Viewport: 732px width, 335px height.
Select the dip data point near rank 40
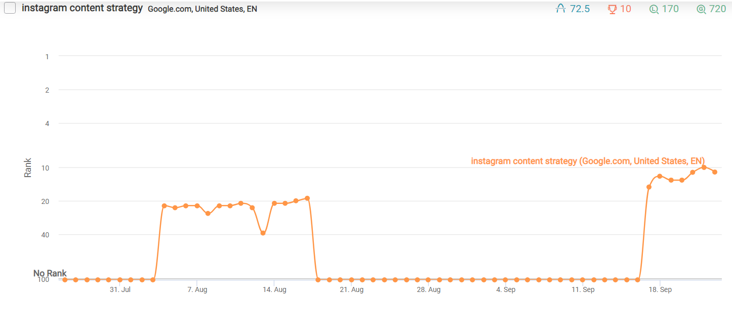[x=263, y=233]
